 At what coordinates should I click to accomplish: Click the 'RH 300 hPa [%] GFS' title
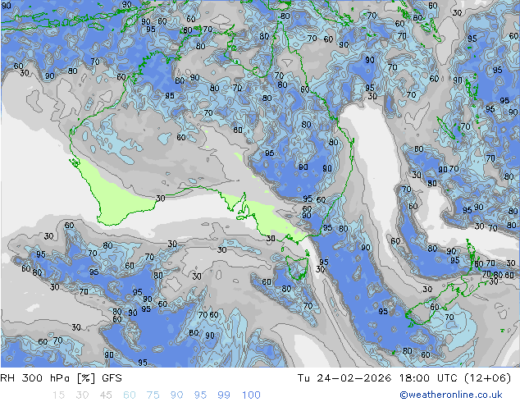(61, 378)
